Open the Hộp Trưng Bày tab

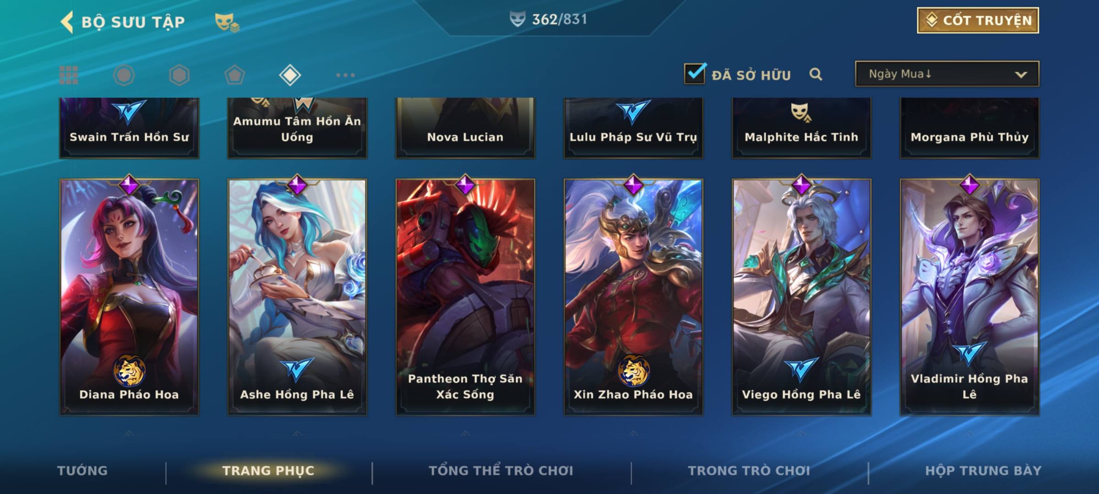click(983, 471)
